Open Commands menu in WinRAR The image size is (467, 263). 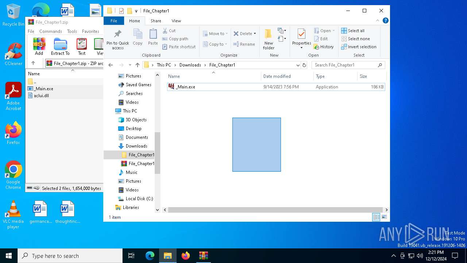pos(51,31)
